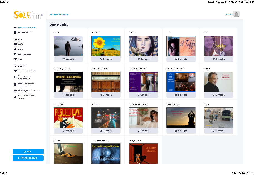Click Dettaglio under the blue Indagine su l'altro poster
Image resolution: width=254 pixels, height=175 pixels.
point(181,95)
